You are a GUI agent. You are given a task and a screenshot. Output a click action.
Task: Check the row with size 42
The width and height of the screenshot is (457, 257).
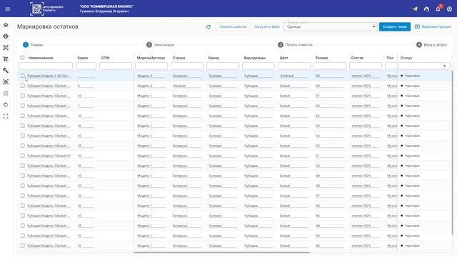22,246
